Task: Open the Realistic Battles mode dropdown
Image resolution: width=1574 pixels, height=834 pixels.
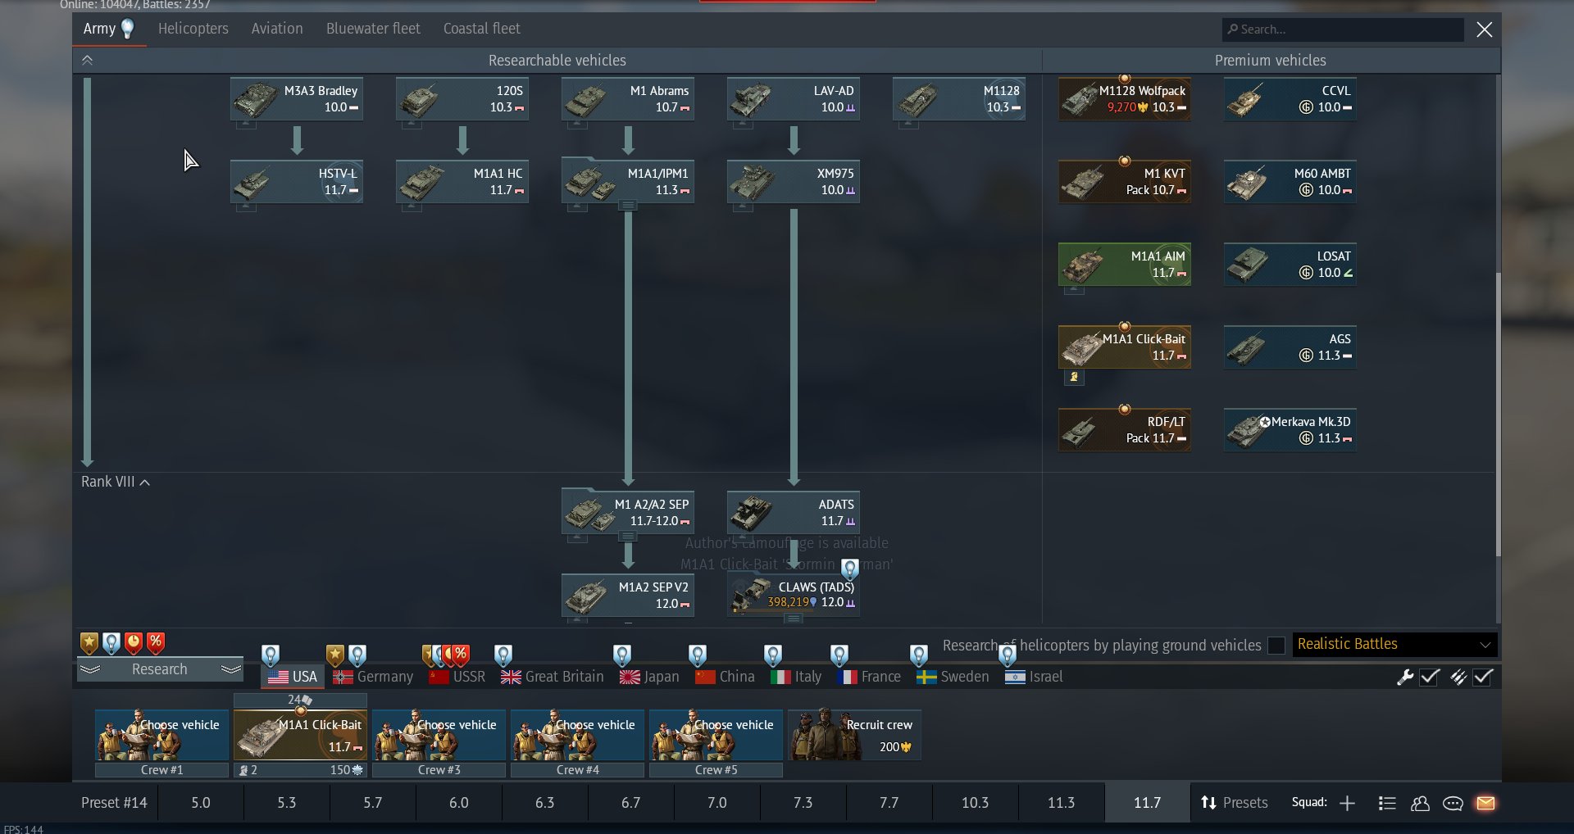Action: pos(1394,645)
